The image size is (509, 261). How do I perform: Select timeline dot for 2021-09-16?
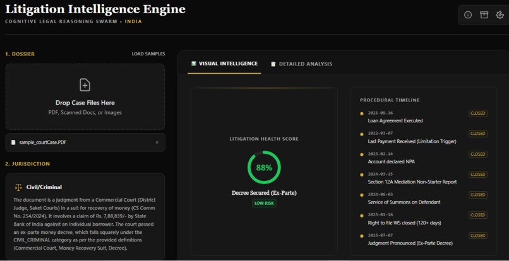[362, 113]
